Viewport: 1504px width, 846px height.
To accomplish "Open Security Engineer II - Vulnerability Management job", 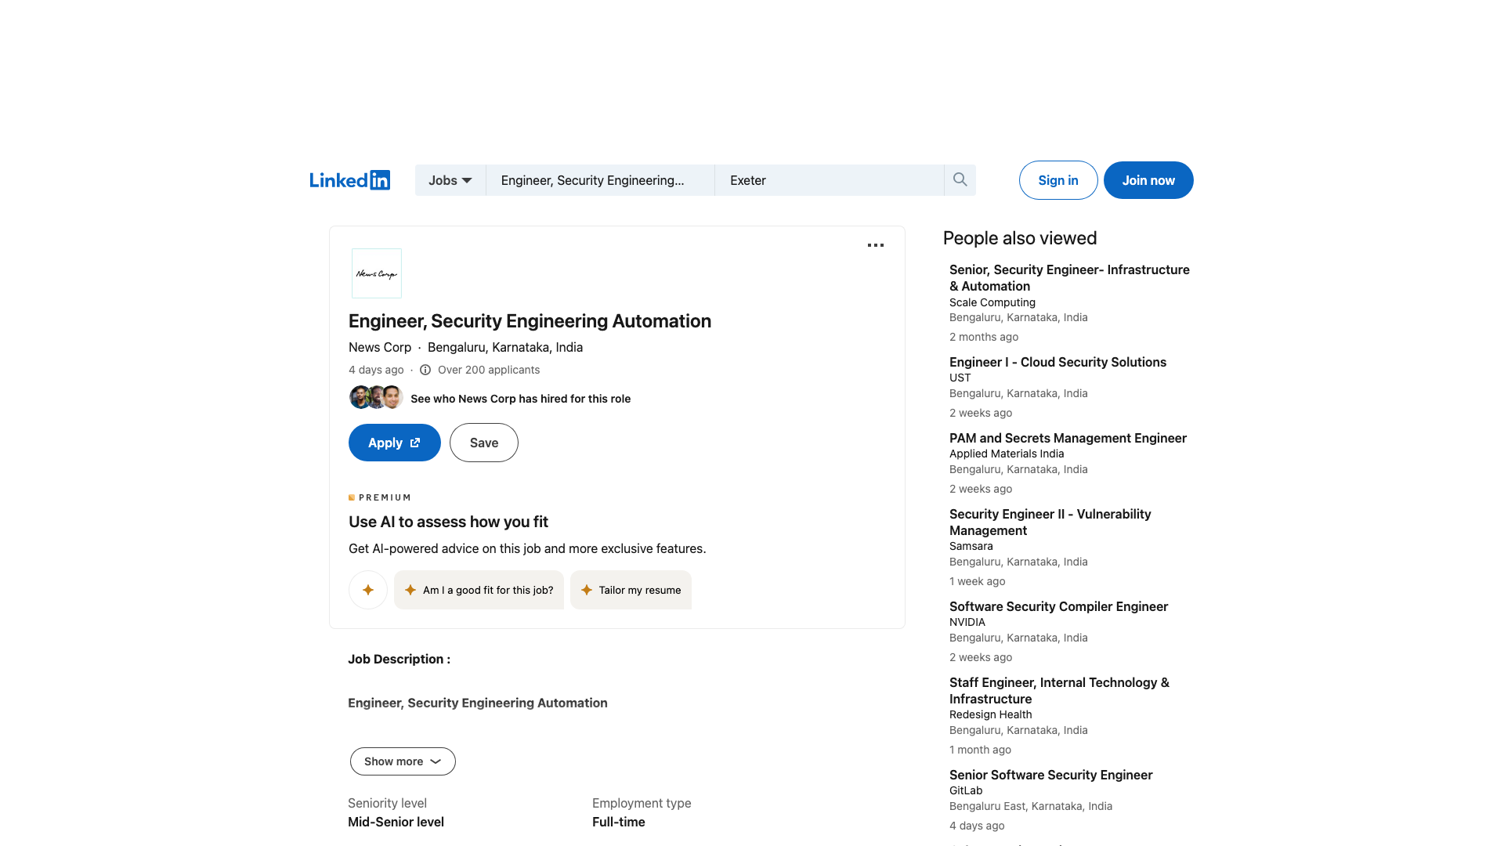I will 1050,522.
